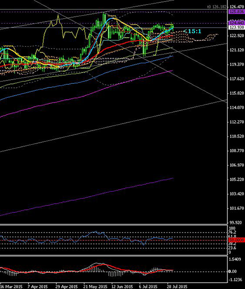Click the t0 126.182 line label

(217, 7)
